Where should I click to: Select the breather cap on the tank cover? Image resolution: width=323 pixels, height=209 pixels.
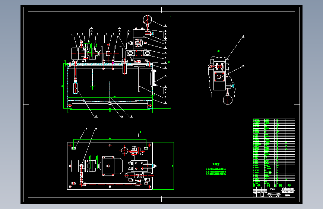click(x=124, y=61)
